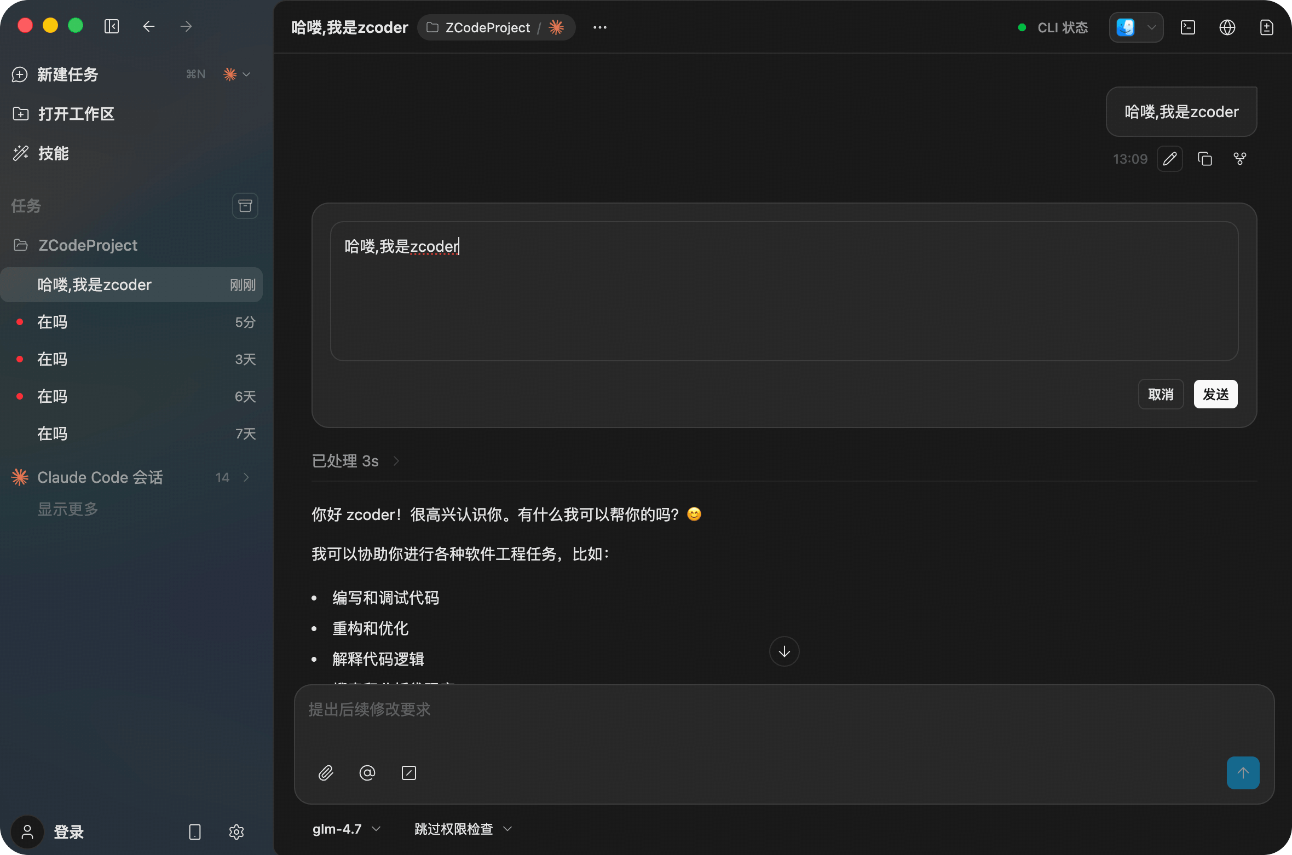Image resolution: width=1292 pixels, height=855 pixels.
Task: Copy the message using copy icon
Action: pyautogui.click(x=1204, y=159)
